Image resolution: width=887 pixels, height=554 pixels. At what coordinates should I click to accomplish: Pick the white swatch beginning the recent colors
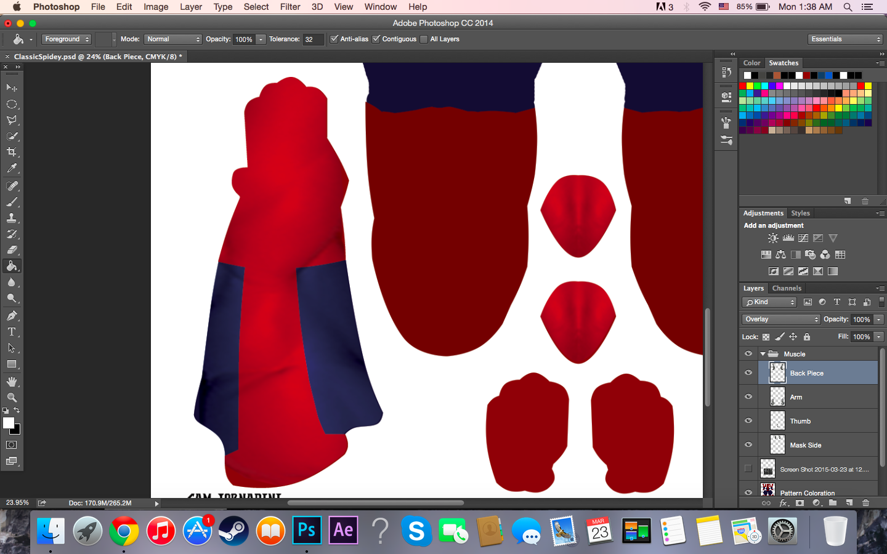click(747, 76)
